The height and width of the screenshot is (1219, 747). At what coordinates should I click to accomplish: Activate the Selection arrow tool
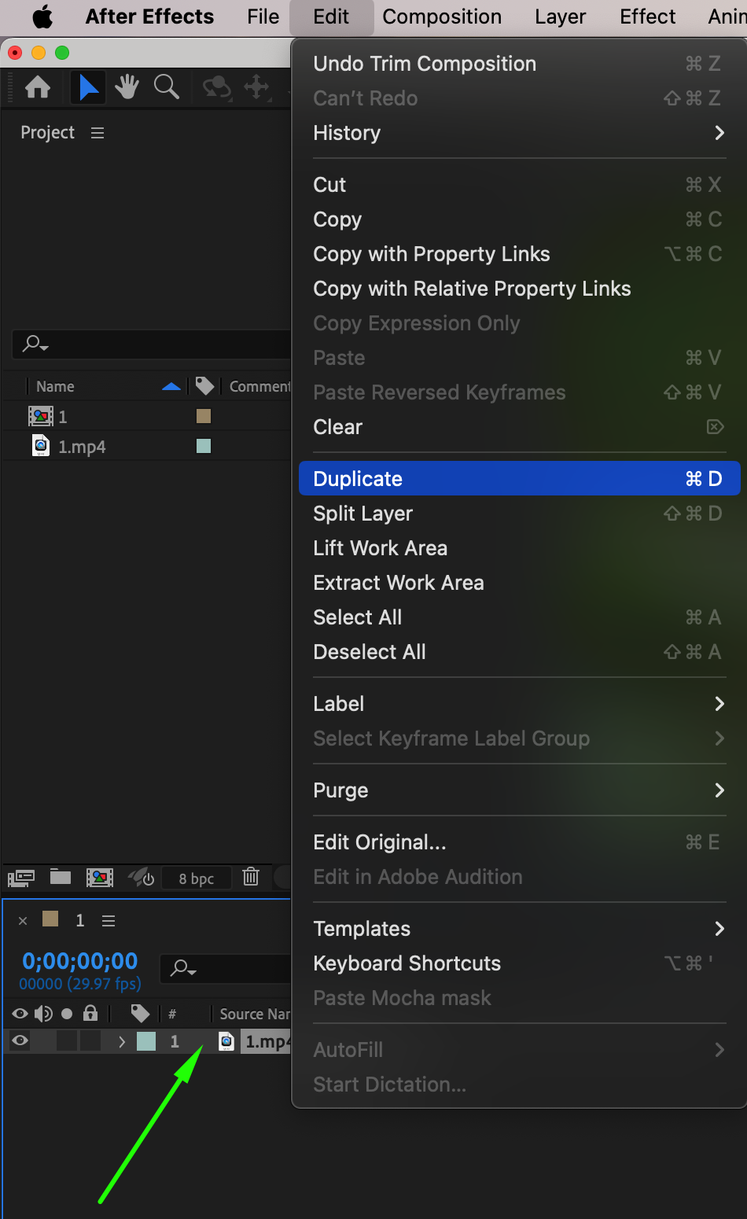(x=88, y=87)
